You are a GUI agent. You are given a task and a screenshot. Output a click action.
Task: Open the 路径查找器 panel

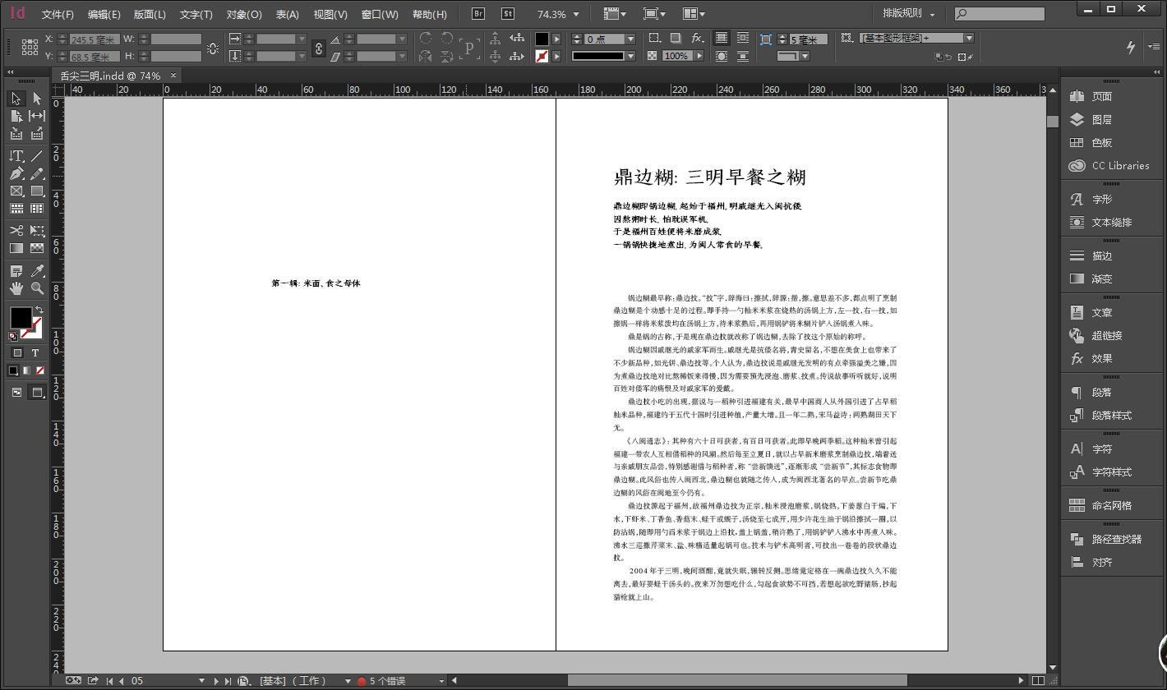pyautogui.click(x=1106, y=539)
